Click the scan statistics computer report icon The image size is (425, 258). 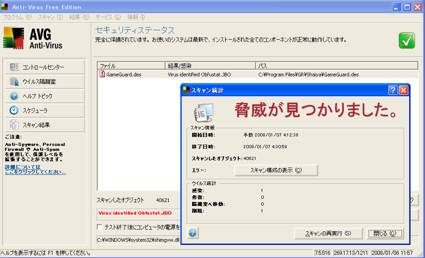click(204, 113)
